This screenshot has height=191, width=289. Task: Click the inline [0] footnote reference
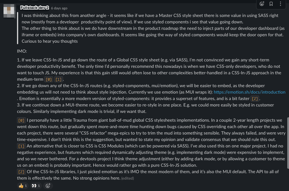click(x=48, y=79)
